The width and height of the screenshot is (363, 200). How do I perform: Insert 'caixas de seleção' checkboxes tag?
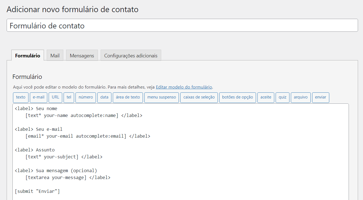pyautogui.click(x=199, y=97)
